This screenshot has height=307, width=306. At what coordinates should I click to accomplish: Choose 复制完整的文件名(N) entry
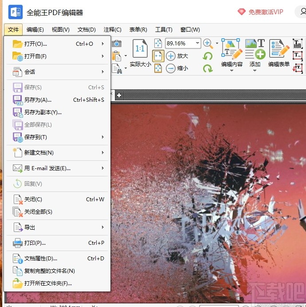(57, 271)
